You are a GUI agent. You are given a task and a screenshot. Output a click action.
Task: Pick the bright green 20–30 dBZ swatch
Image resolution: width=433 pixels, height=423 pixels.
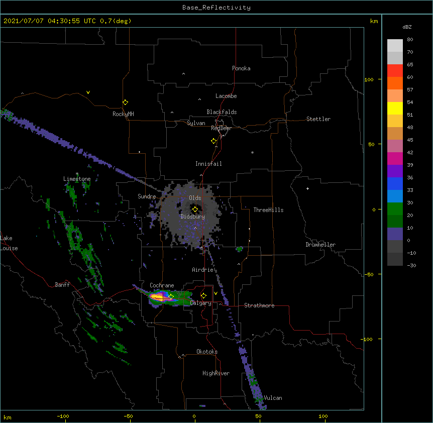395,209
